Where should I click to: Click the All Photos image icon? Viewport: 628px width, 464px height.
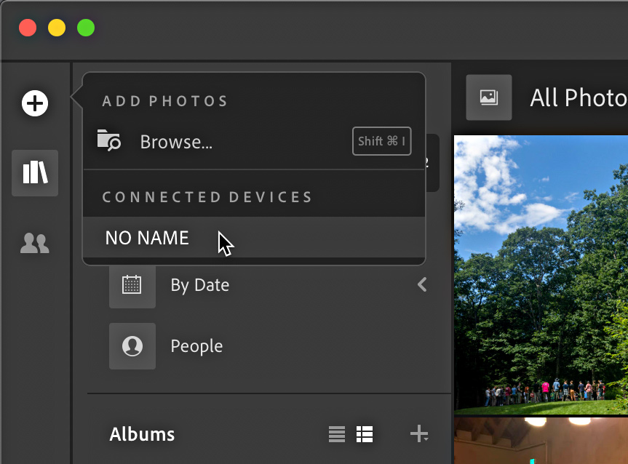488,97
